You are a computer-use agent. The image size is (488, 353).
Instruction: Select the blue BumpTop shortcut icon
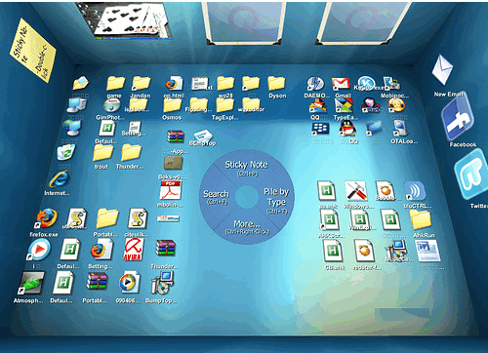click(x=202, y=136)
